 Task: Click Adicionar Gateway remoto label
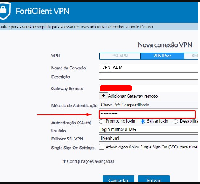point(133,96)
